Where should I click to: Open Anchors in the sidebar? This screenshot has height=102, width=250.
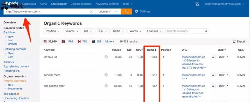[x=9, y=62]
